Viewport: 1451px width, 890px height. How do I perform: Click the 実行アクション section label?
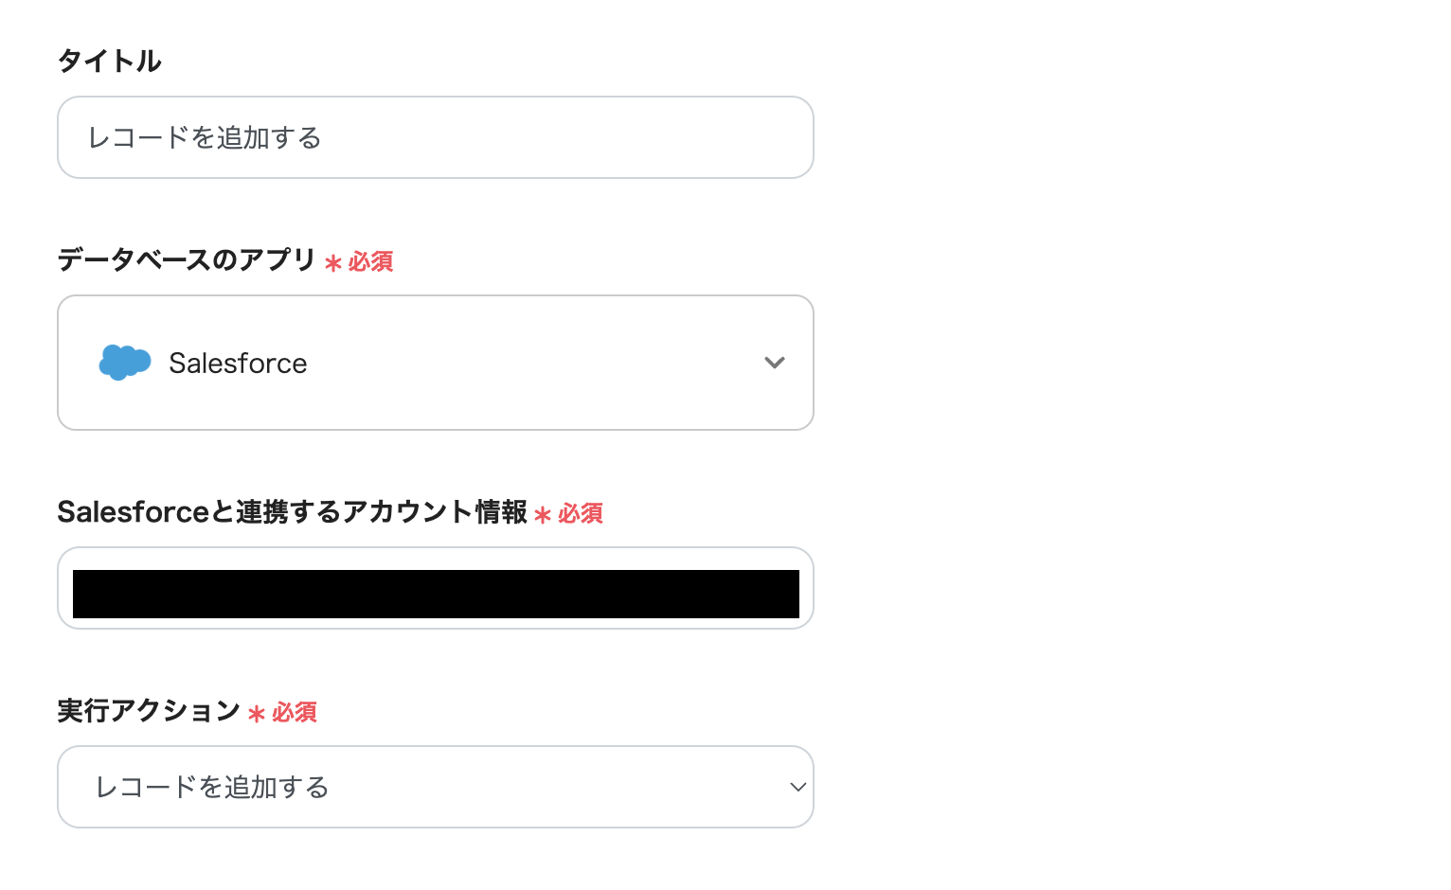147,711
